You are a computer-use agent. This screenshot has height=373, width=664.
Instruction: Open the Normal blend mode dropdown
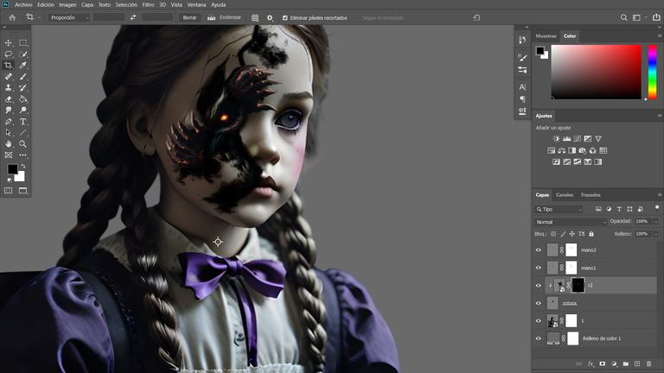[x=570, y=222]
